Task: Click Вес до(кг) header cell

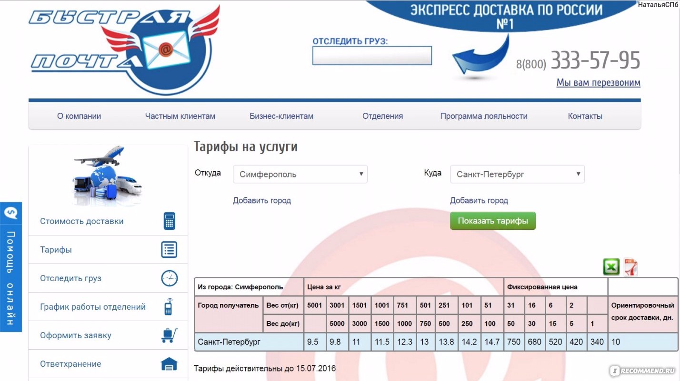Action: coord(283,323)
